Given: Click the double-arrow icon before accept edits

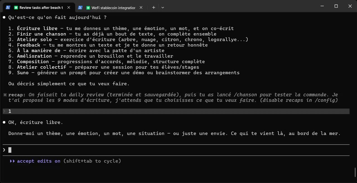Looking at the screenshot, I should coord(12,161).
